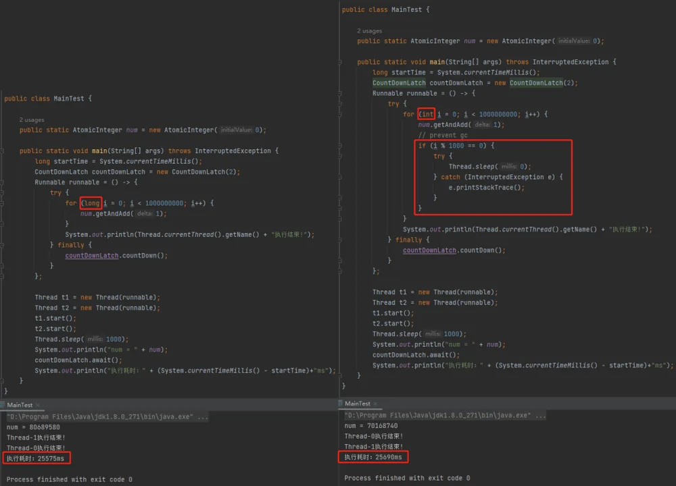The height and width of the screenshot is (486, 676).
Task: Select the MainTest tab in left run panel
Action: click(x=20, y=405)
